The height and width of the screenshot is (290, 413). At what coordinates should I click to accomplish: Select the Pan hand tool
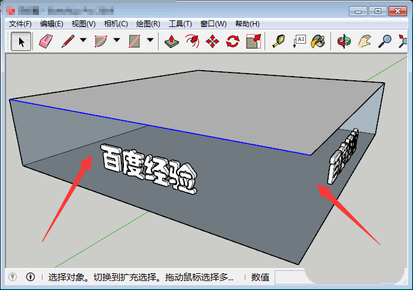[365, 41]
